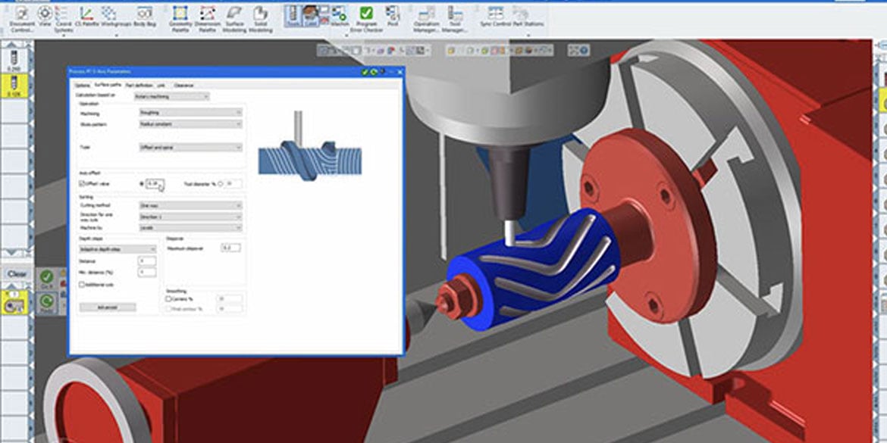Open the CS Palette
Image resolution: width=887 pixels, height=443 pixels.
coord(86,17)
